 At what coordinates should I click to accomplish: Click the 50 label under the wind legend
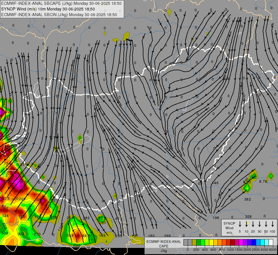tap(266, 231)
